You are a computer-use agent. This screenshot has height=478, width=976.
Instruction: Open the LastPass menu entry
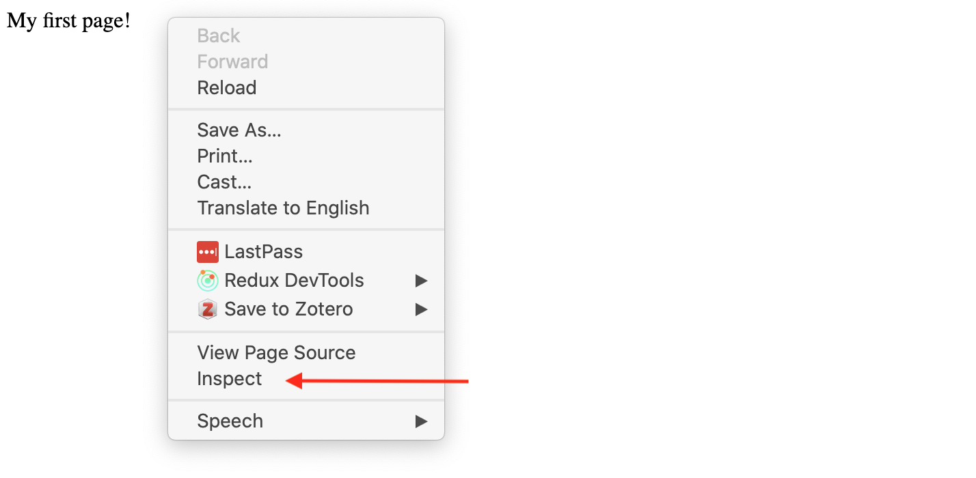263,252
